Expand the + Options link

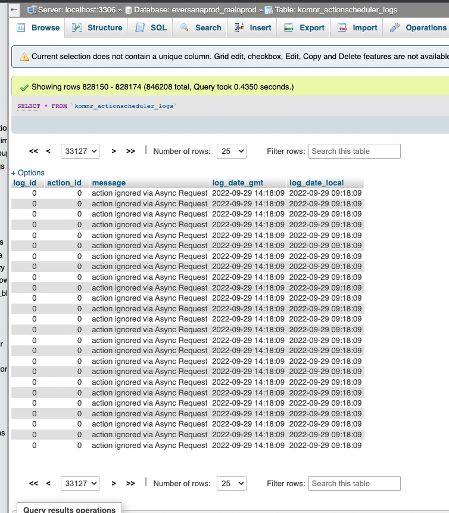tap(28, 173)
